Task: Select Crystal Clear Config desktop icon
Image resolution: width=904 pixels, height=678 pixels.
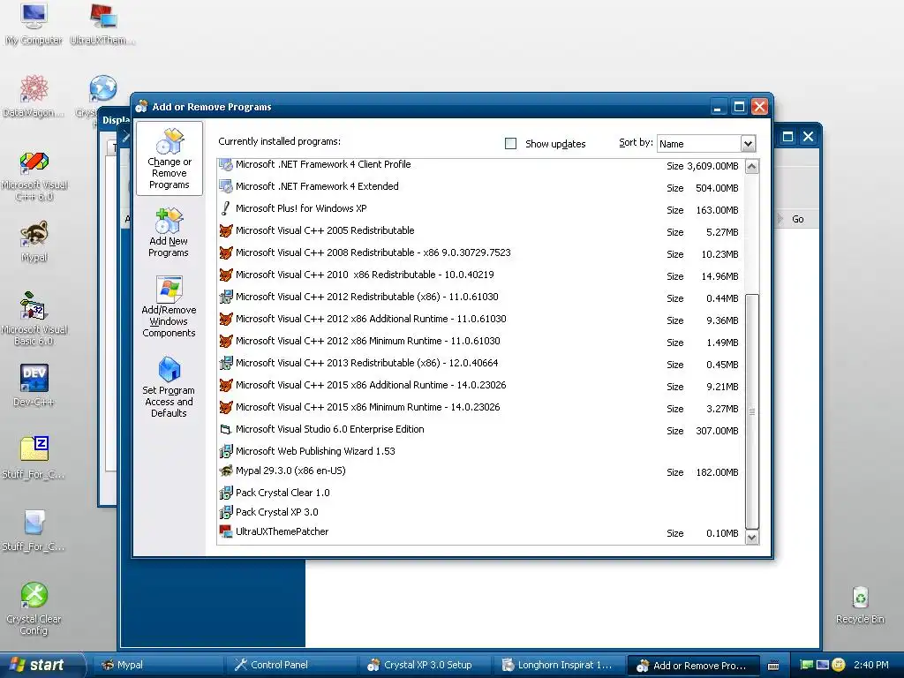Action: click(x=34, y=608)
